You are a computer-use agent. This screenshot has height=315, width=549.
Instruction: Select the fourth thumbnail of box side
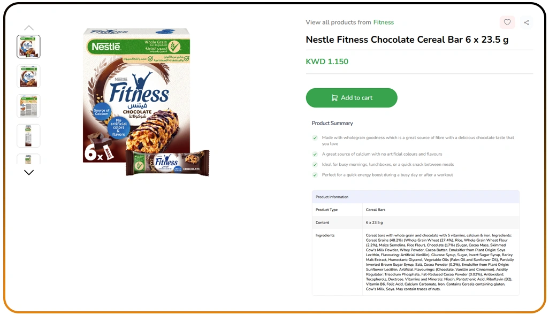(x=28, y=136)
